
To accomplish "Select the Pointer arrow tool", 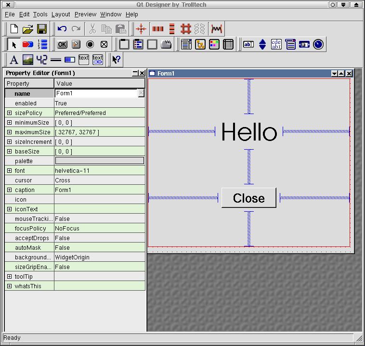I will 14,45.
